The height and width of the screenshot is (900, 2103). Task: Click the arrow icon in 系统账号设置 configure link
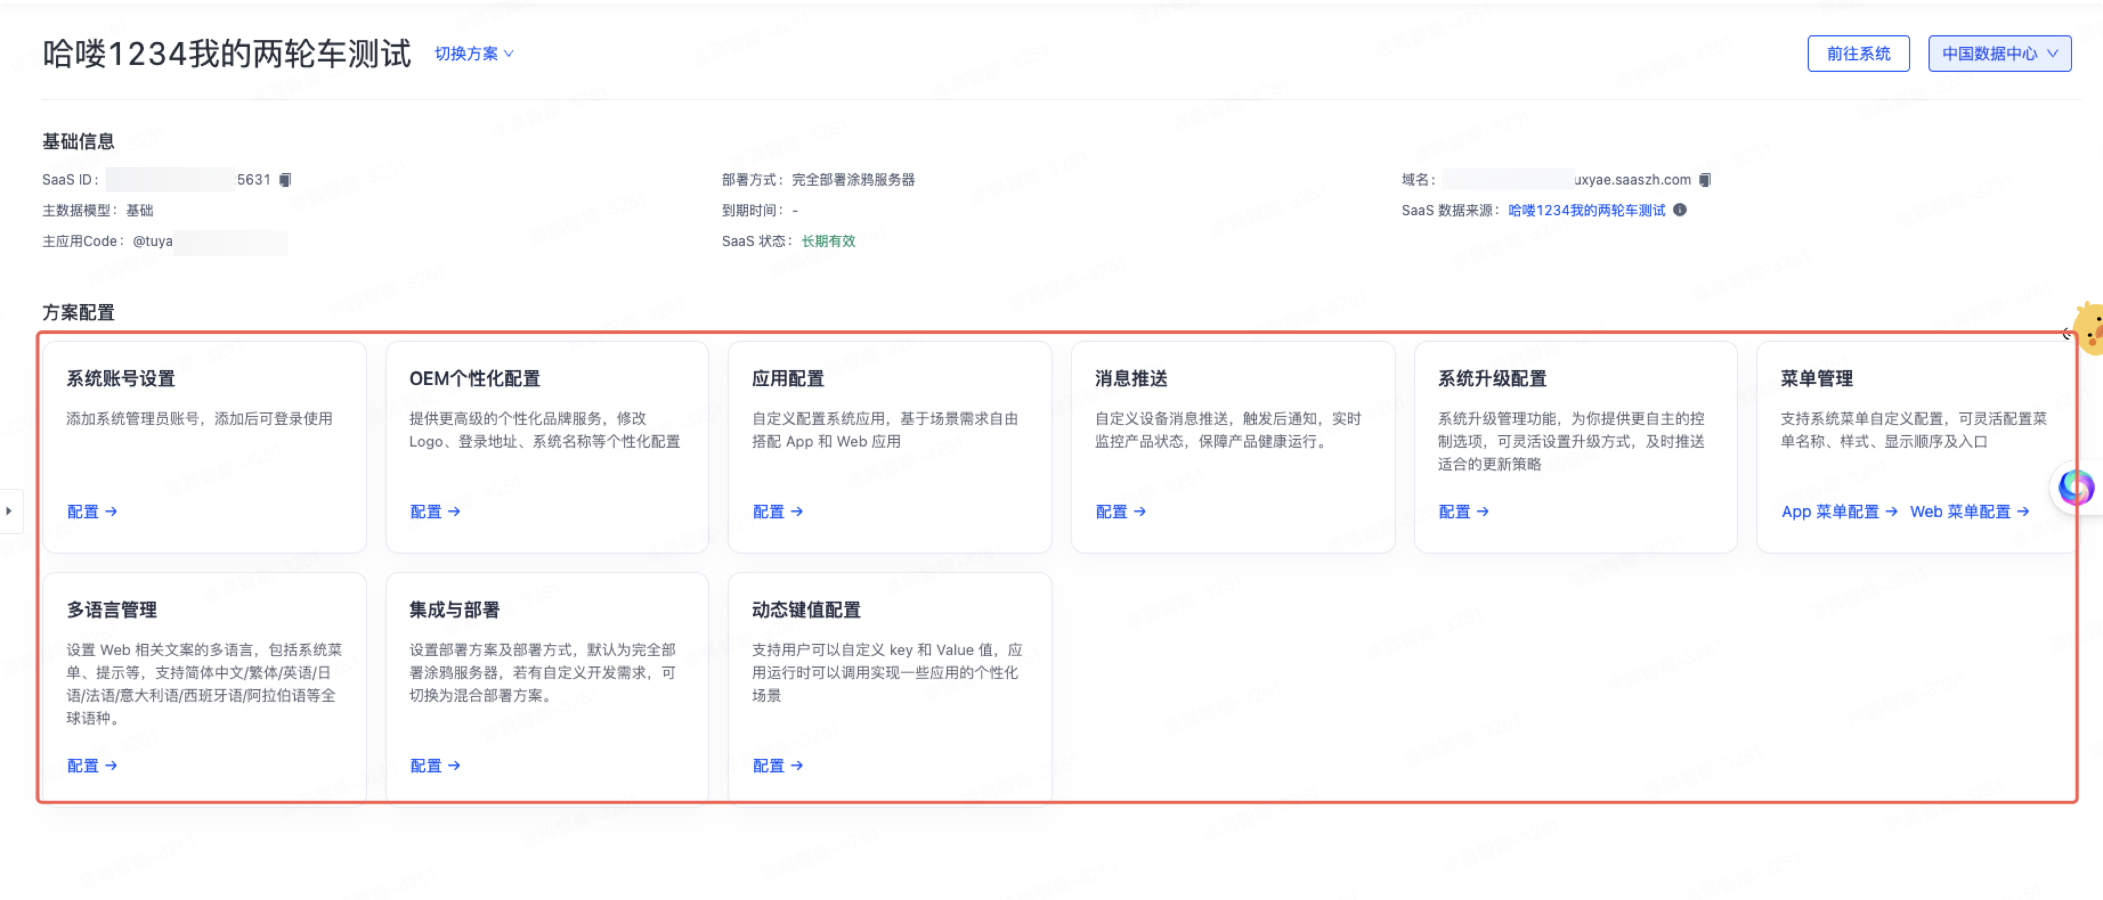click(x=112, y=512)
